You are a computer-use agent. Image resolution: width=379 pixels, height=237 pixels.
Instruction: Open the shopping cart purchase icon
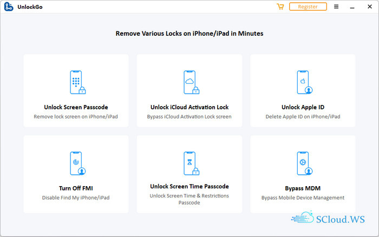click(x=280, y=6)
